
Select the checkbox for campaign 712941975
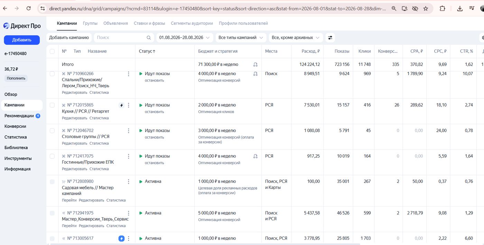point(52,213)
